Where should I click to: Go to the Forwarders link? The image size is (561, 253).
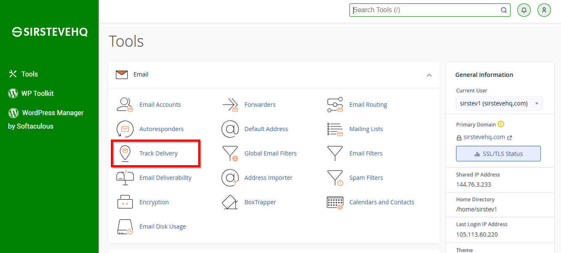point(260,105)
